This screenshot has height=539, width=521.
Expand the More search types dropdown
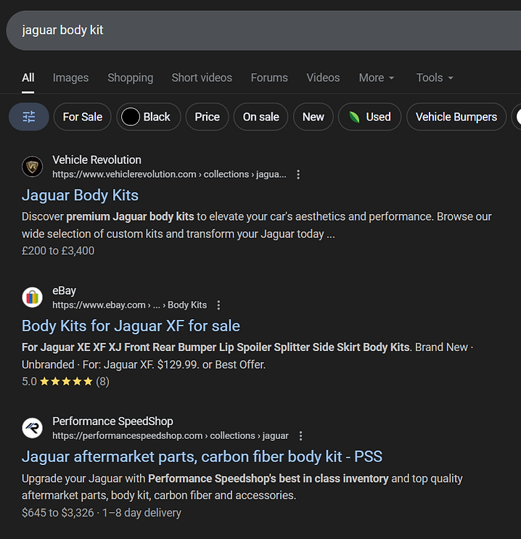(377, 78)
